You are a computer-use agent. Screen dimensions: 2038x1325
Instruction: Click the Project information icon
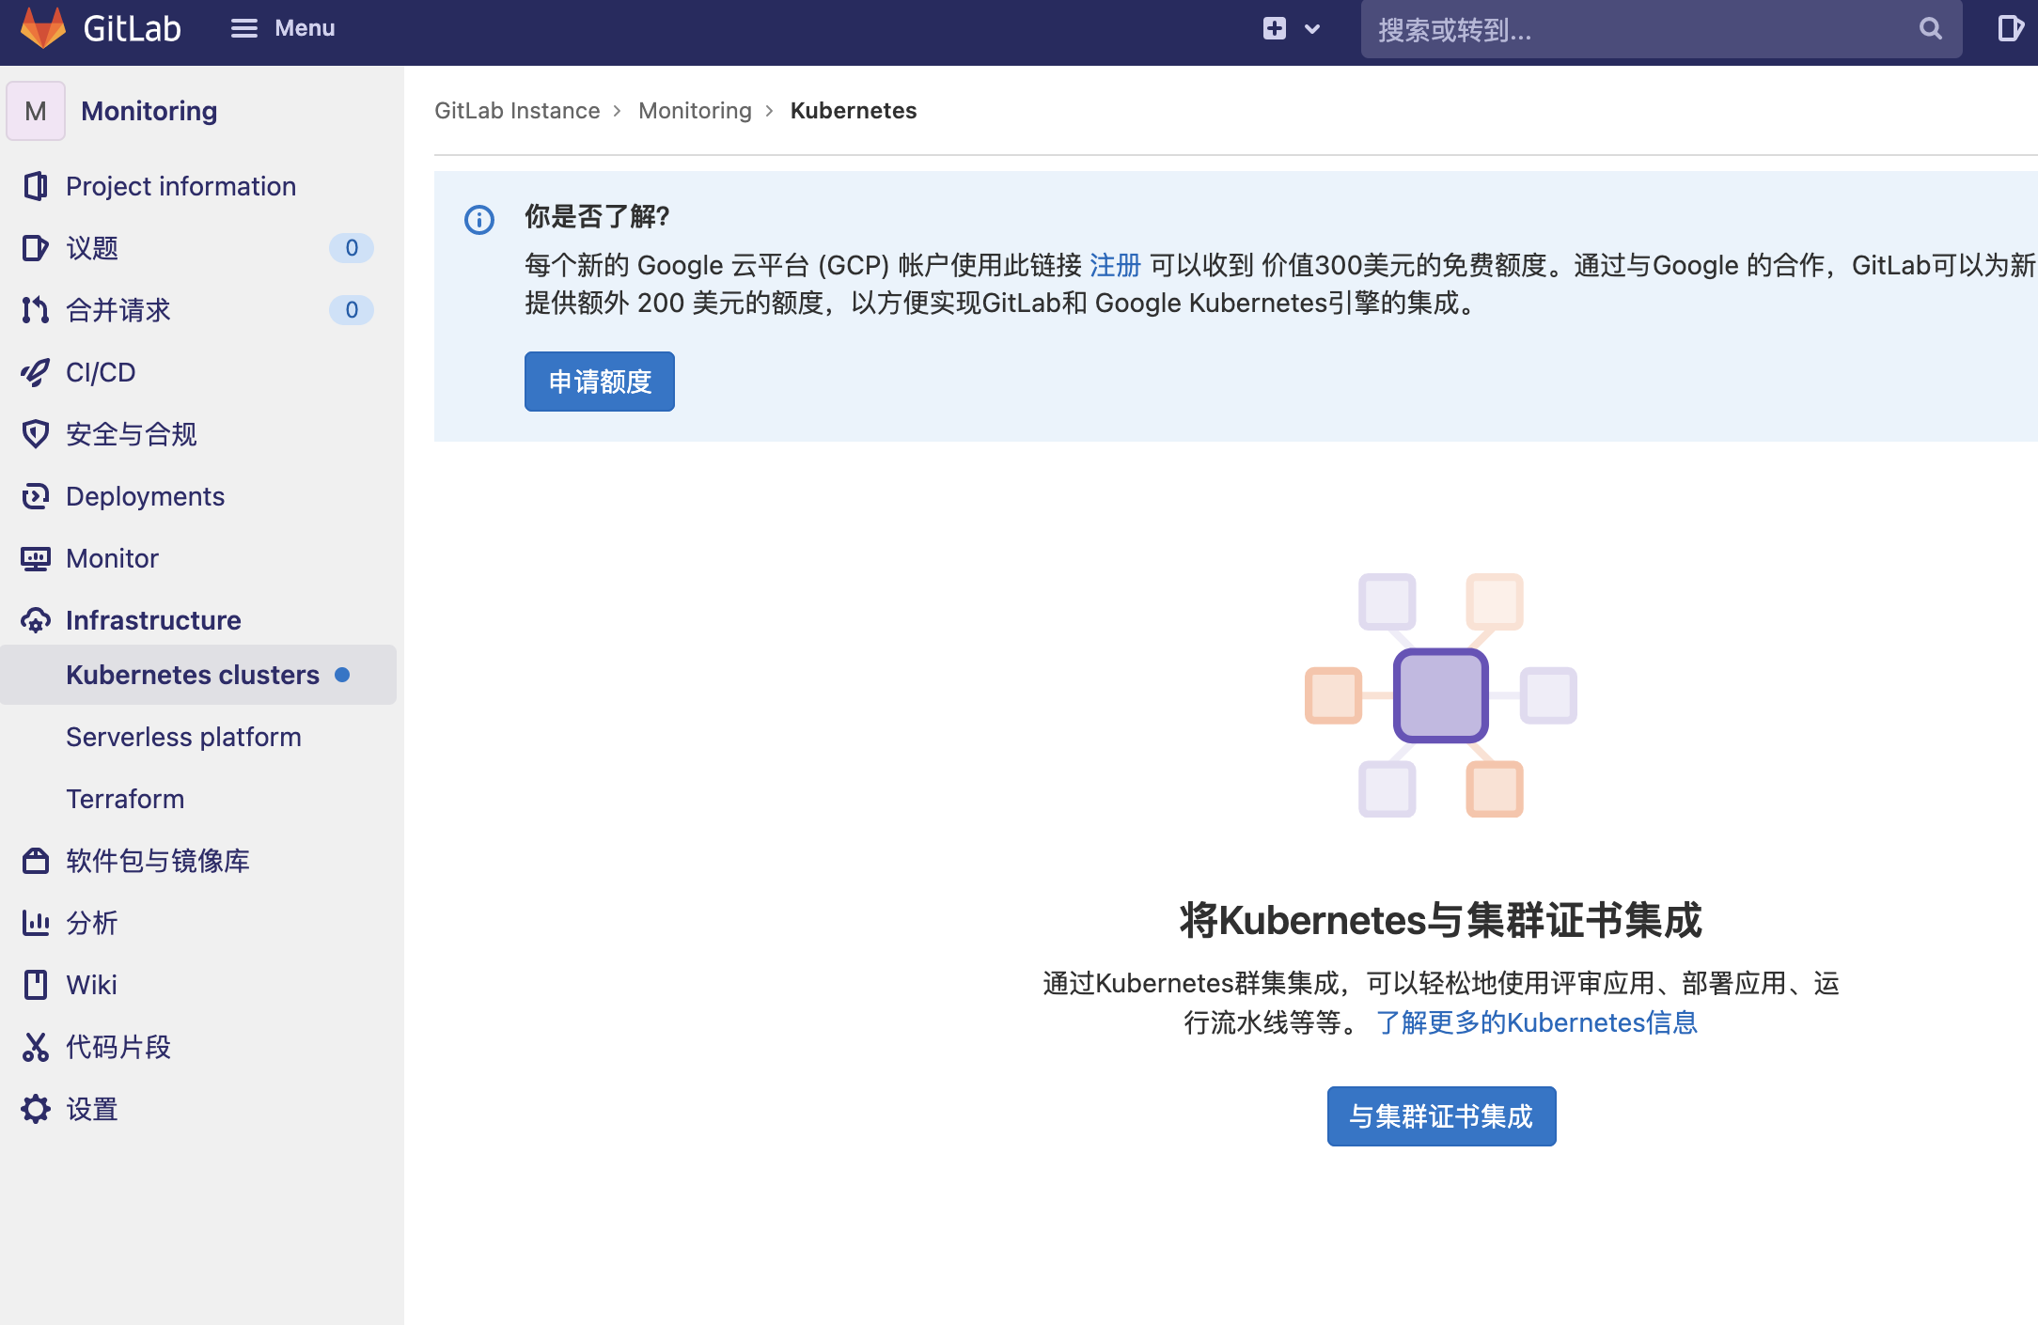36,186
